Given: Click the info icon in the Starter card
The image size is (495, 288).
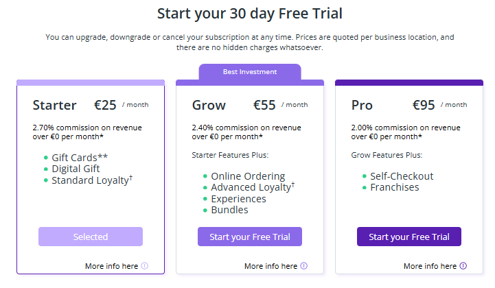Looking at the screenshot, I should click(x=145, y=266).
